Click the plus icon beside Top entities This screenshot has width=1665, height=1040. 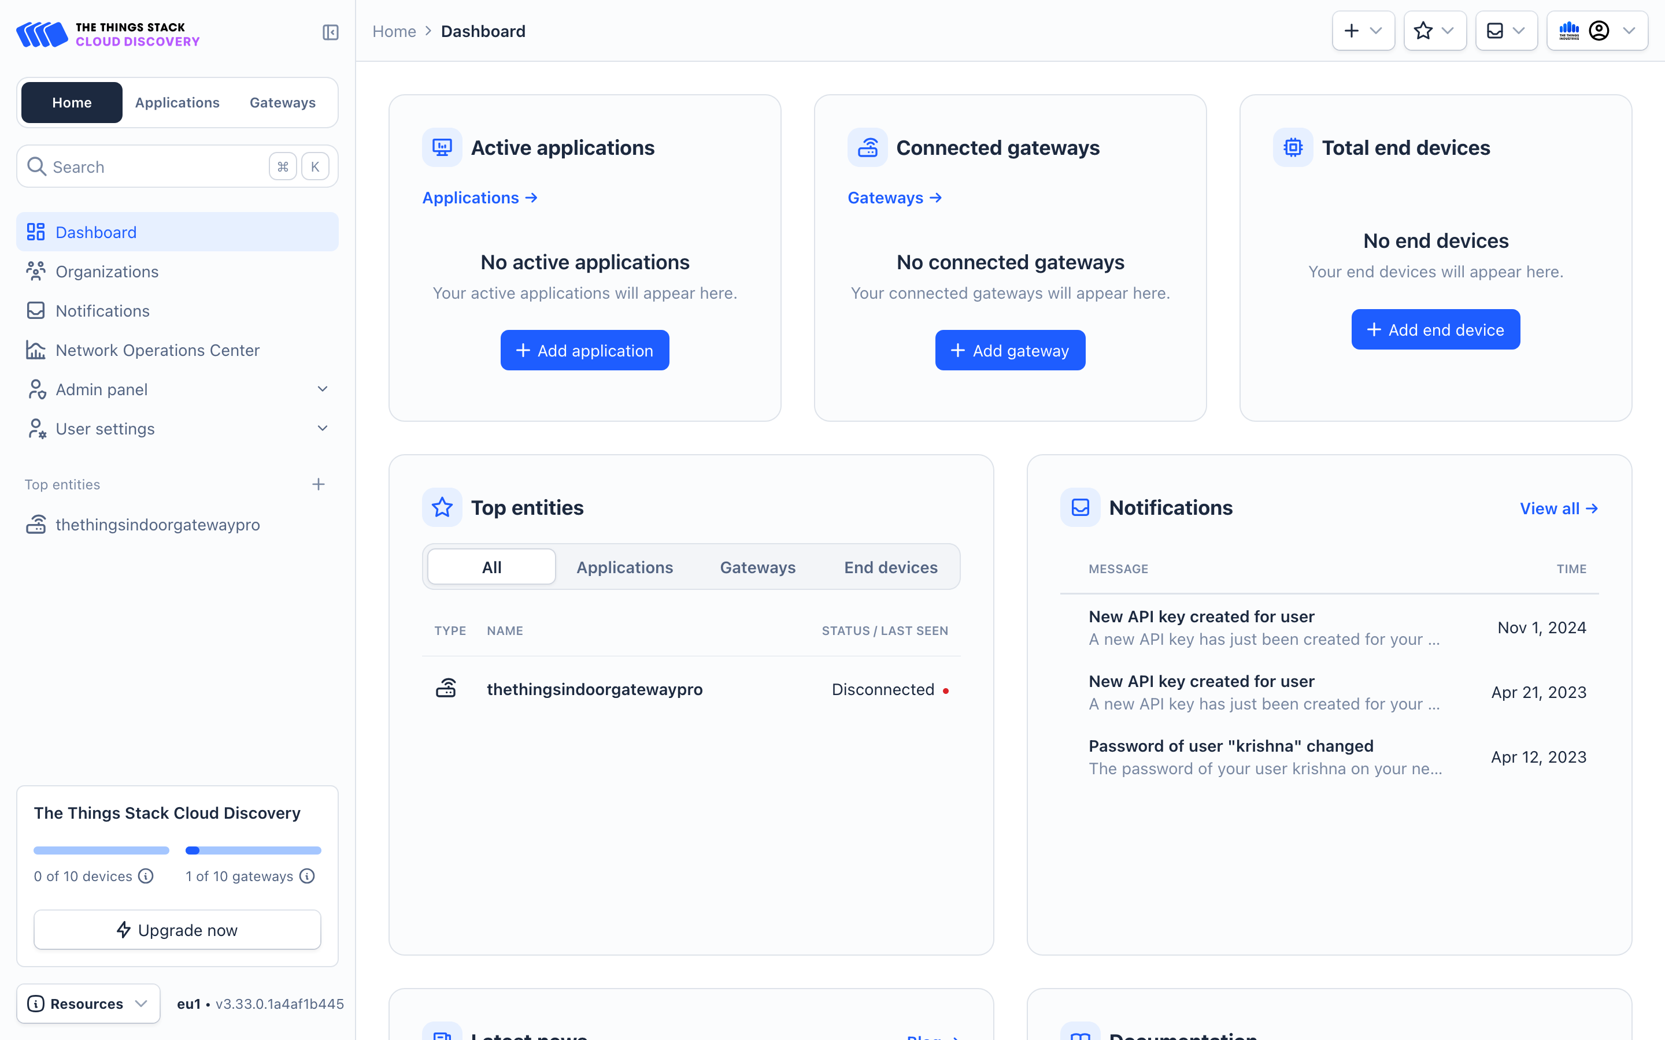(x=318, y=484)
